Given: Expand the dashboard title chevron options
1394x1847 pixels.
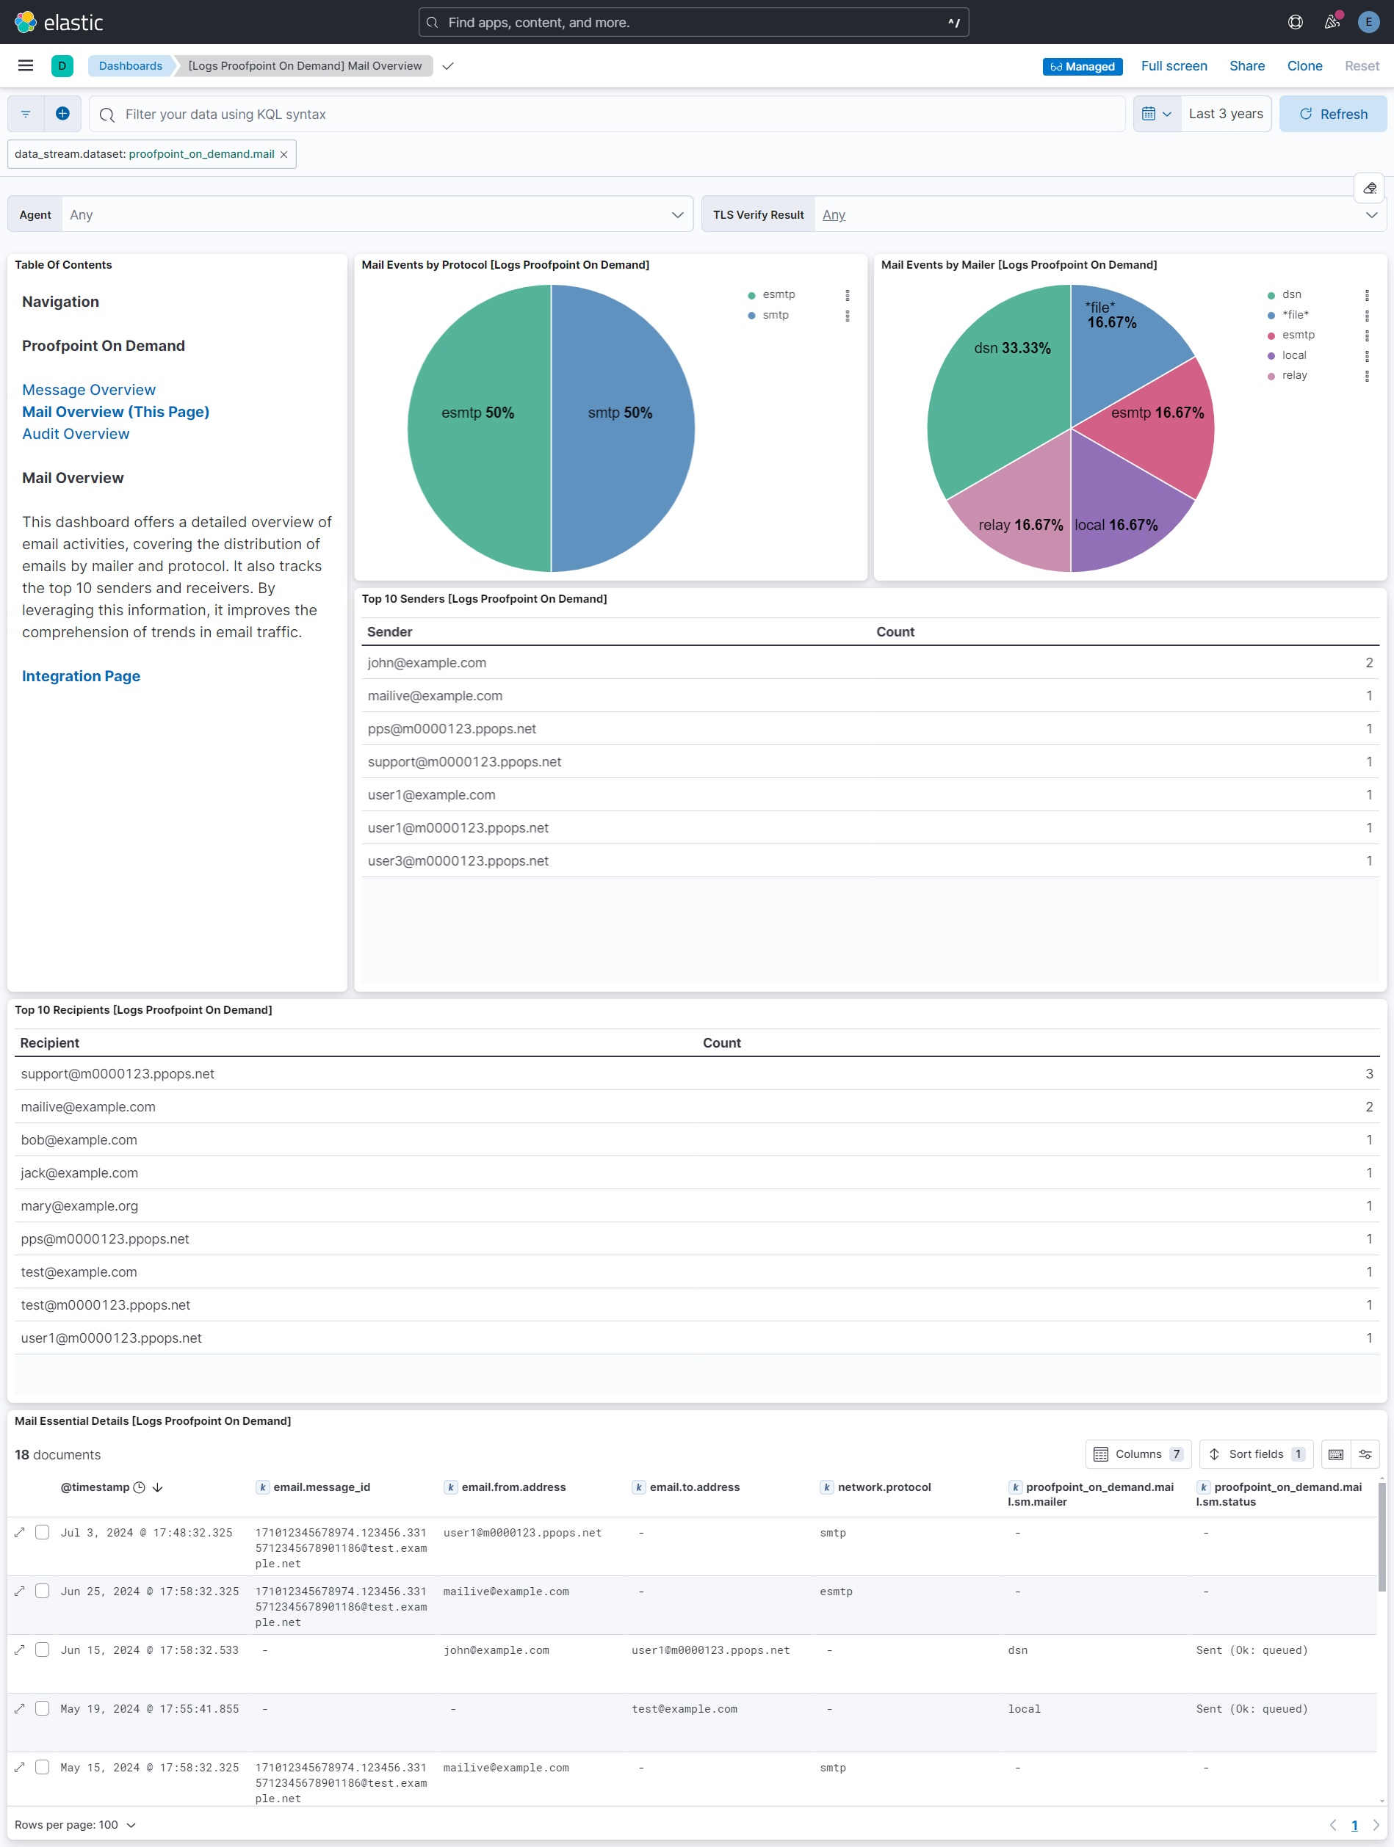Looking at the screenshot, I should 448,66.
